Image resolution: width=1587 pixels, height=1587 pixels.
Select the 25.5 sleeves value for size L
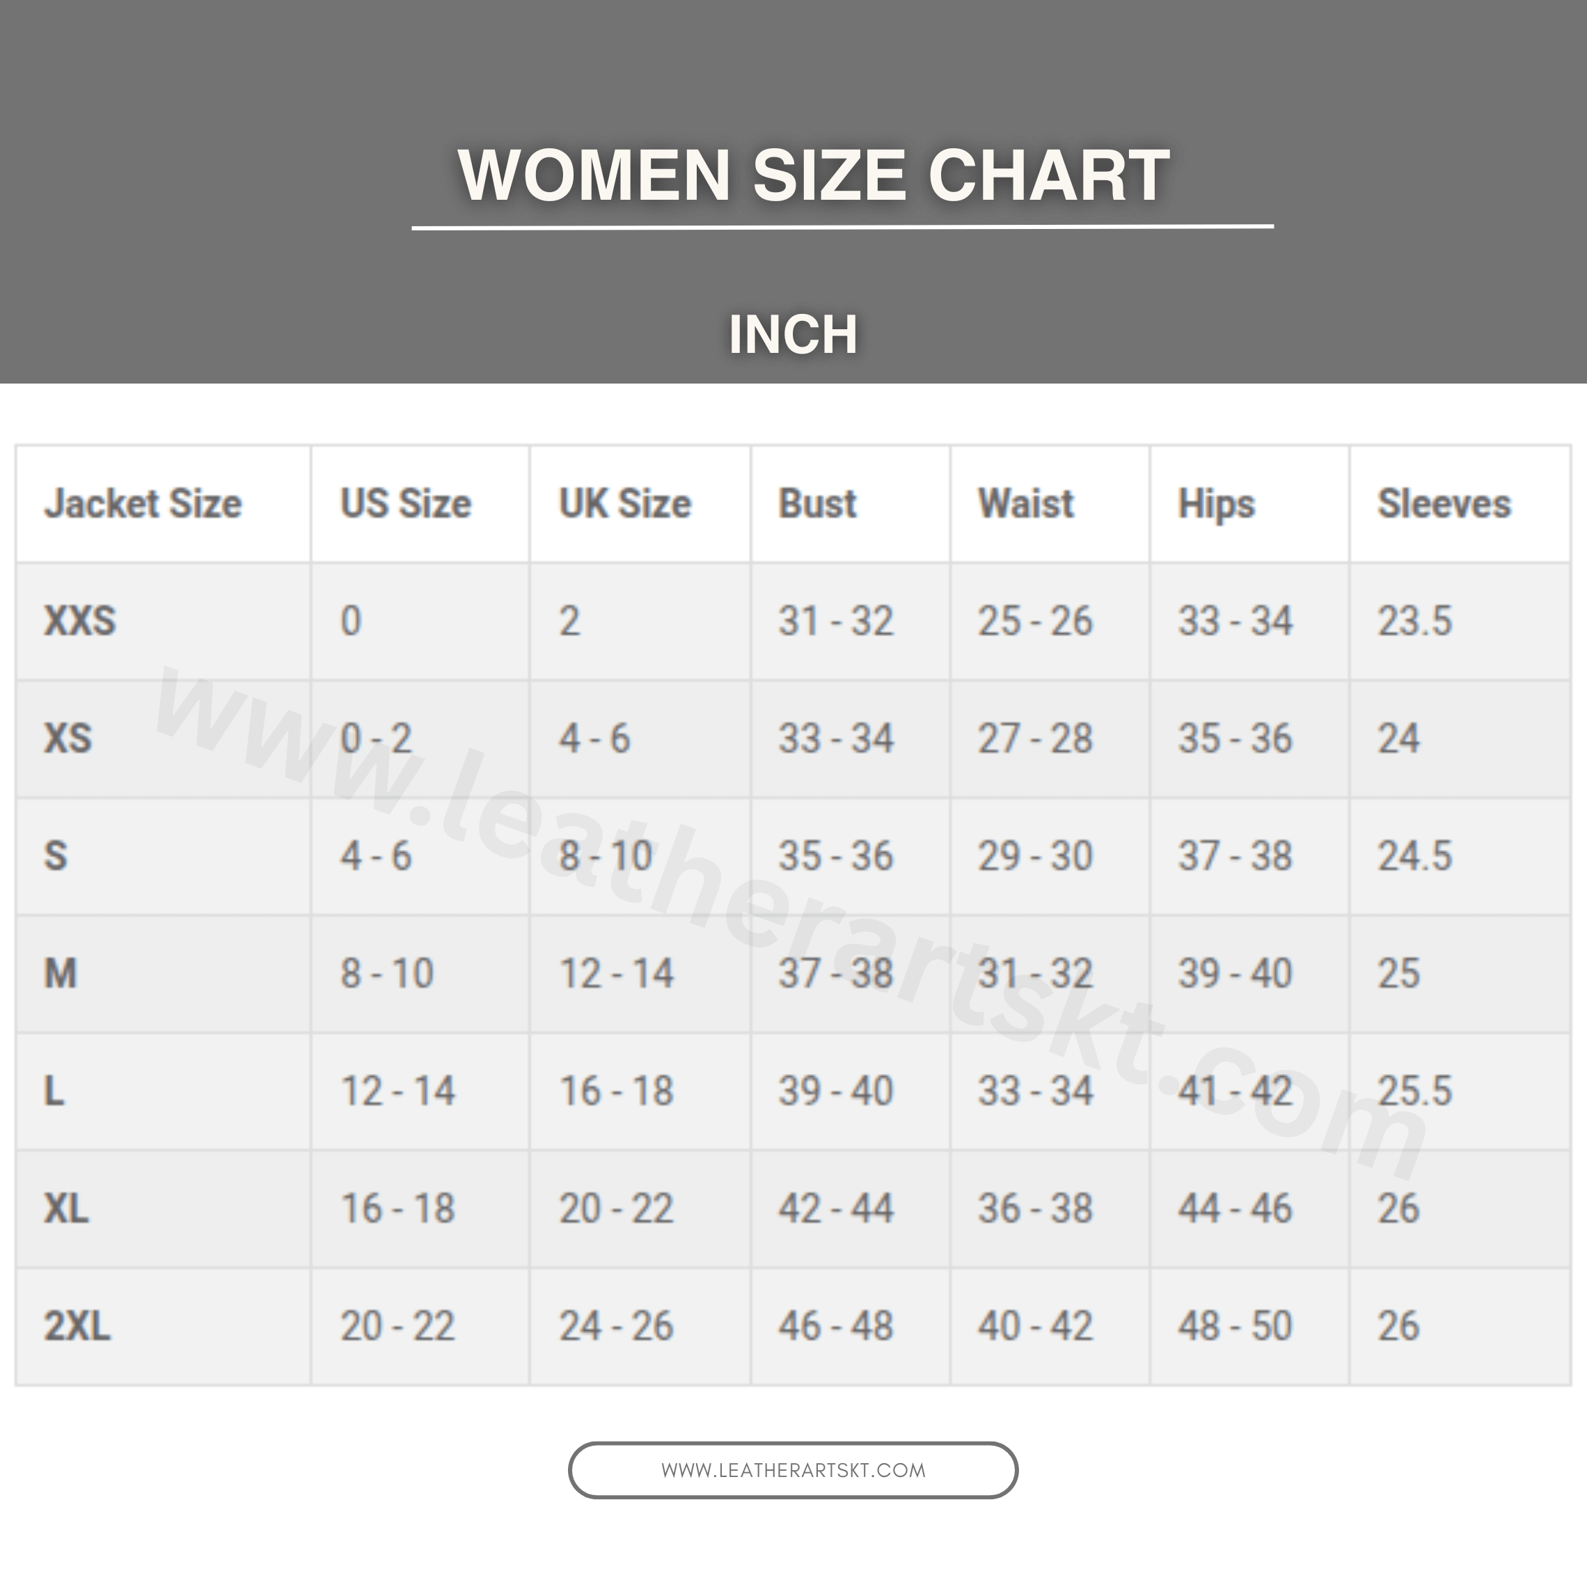tap(1414, 1091)
